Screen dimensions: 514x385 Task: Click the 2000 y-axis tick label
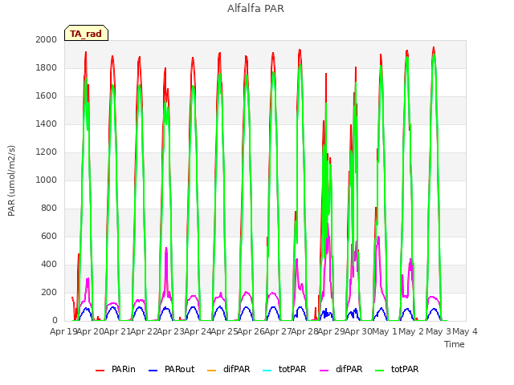click(47, 39)
